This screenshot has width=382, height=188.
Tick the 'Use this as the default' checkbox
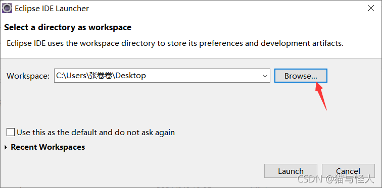pos(11,133)
